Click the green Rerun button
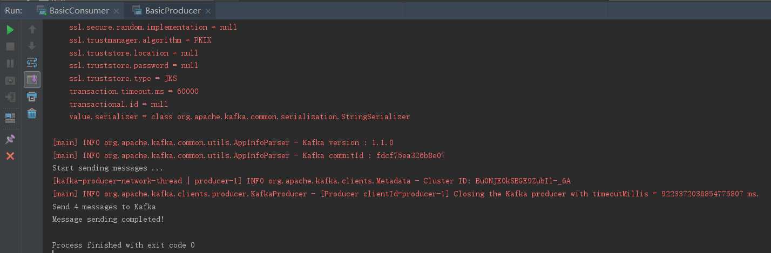Image resolution: width=771 pixels, height=253 pixels. pyautogui.click(x=10, y=30)
